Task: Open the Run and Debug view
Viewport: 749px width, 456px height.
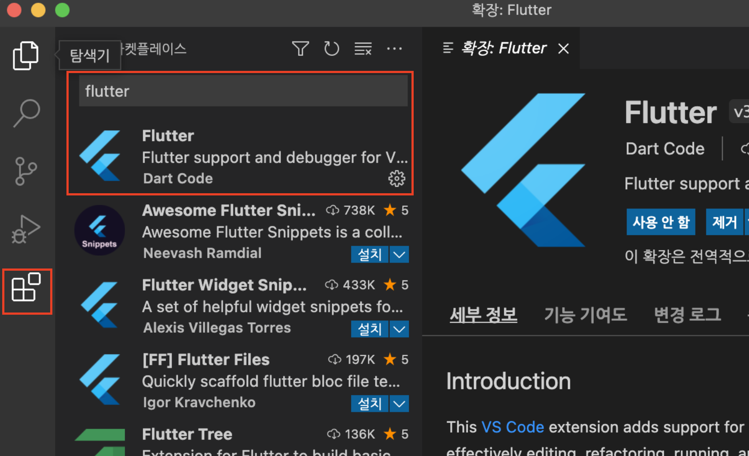Action: coord(25,229)
